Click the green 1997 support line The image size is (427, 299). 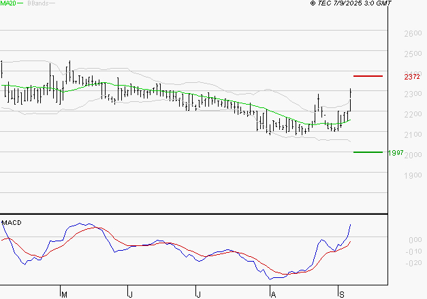pos(368,152)
